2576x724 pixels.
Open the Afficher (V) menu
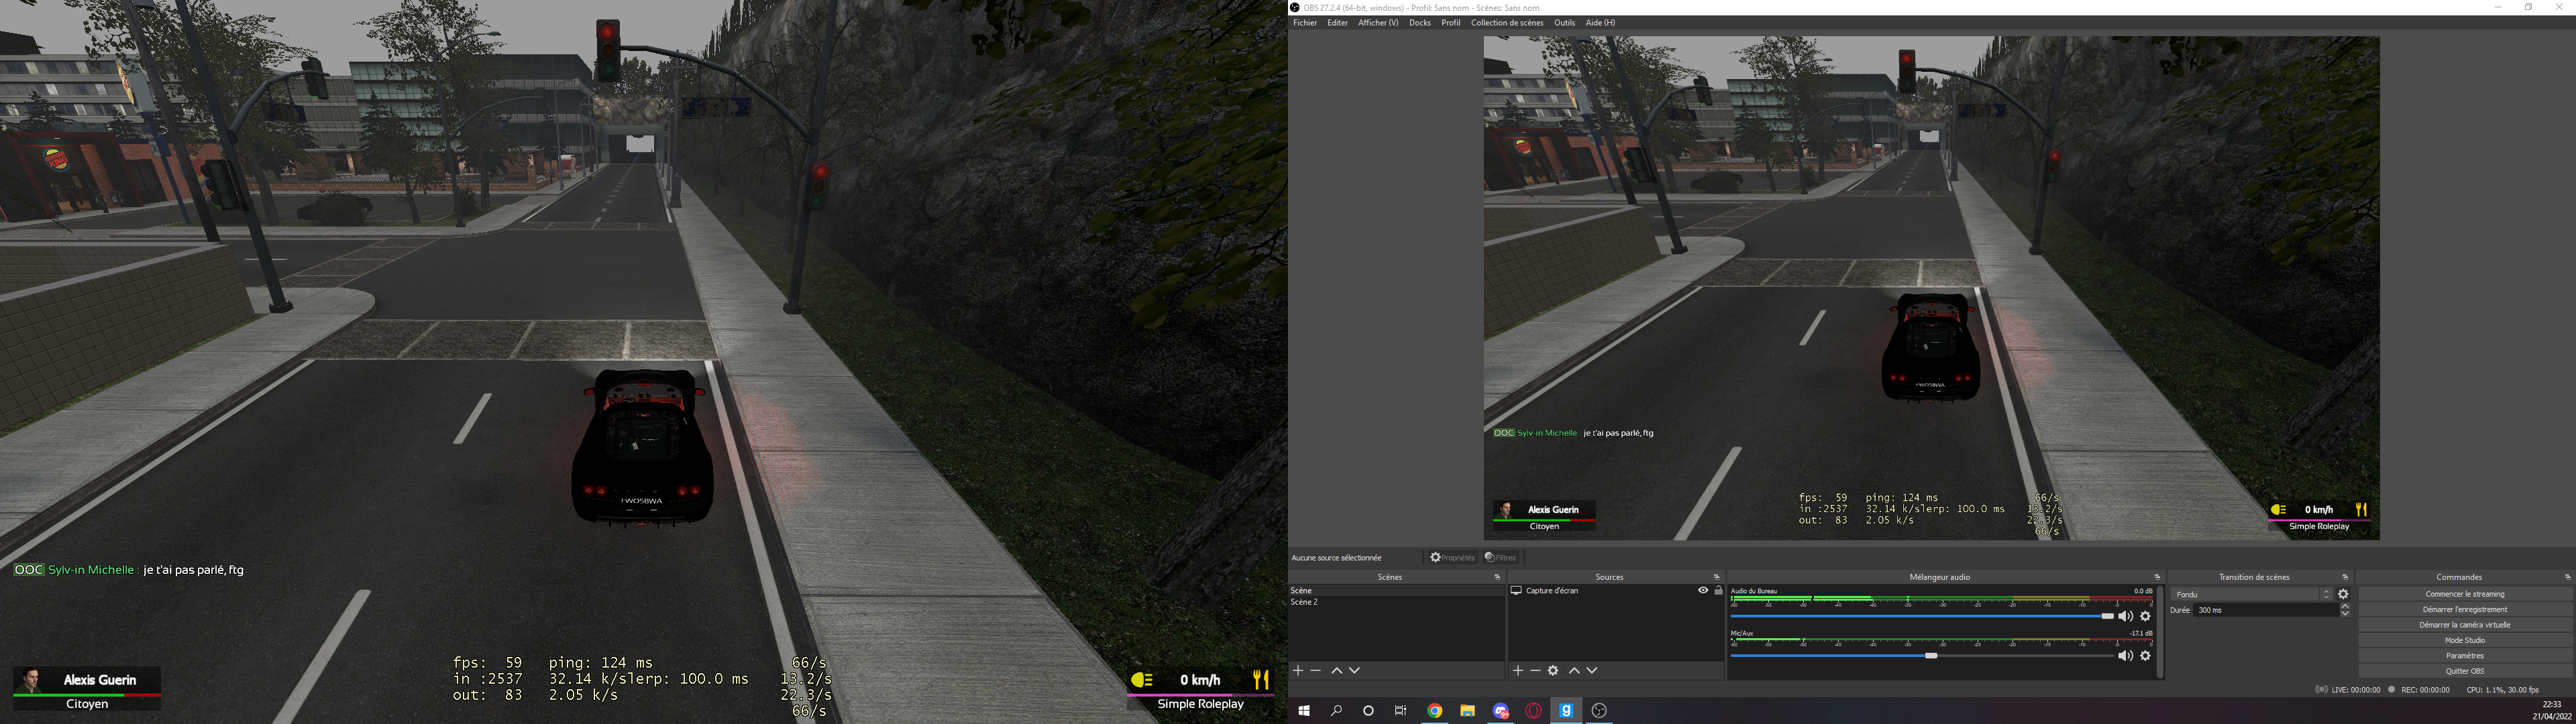pos(1378,23)
